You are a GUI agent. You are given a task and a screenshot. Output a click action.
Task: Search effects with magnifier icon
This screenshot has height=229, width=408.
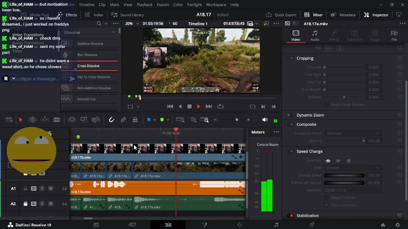(99, 24)
